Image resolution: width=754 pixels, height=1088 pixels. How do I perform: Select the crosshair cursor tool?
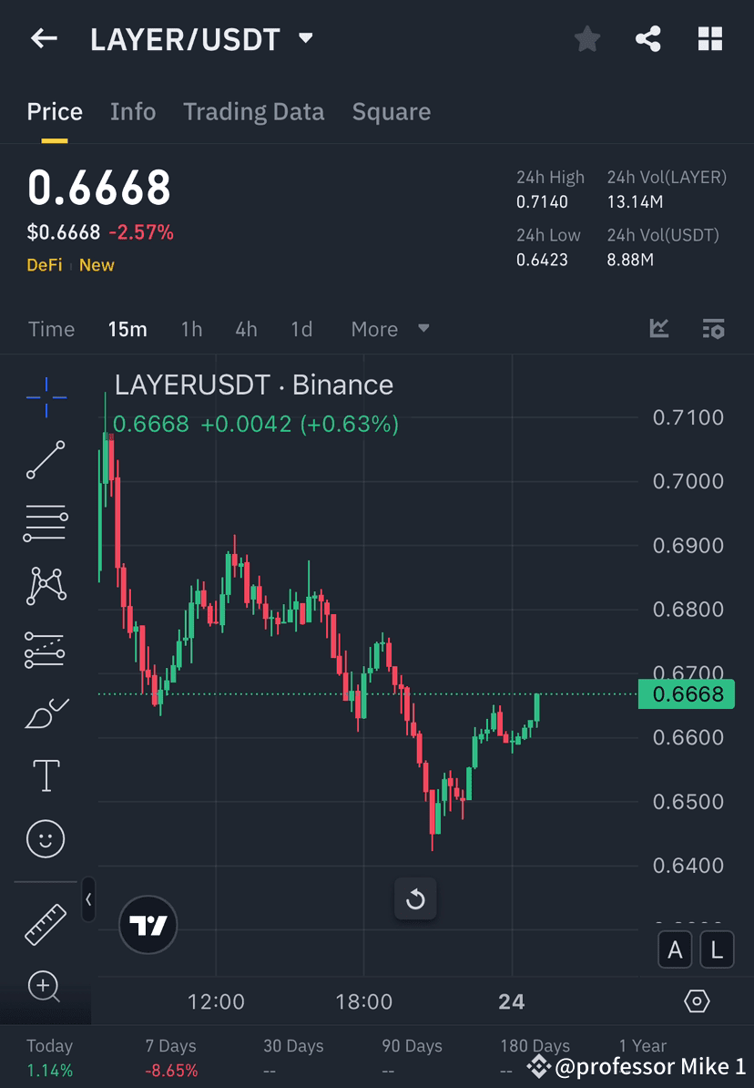[46, 396]
